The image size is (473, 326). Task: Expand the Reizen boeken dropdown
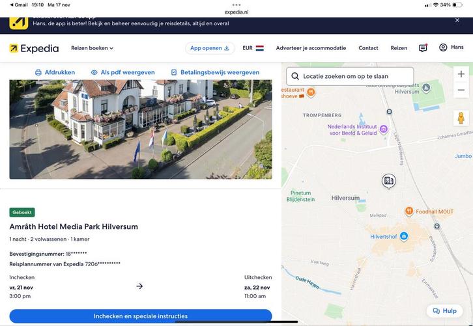coord(92,48)
